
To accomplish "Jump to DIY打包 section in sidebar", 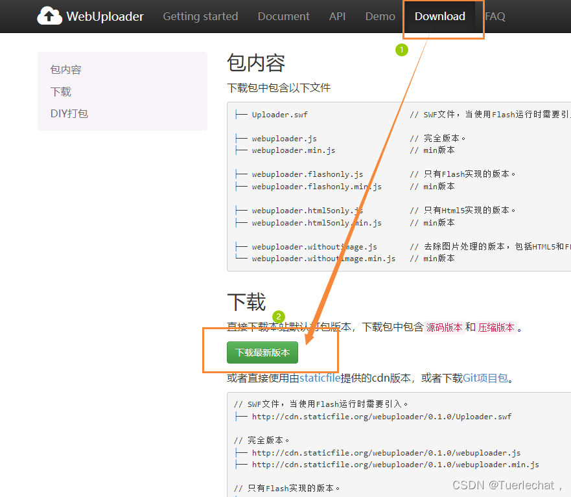I will point(69,113).
